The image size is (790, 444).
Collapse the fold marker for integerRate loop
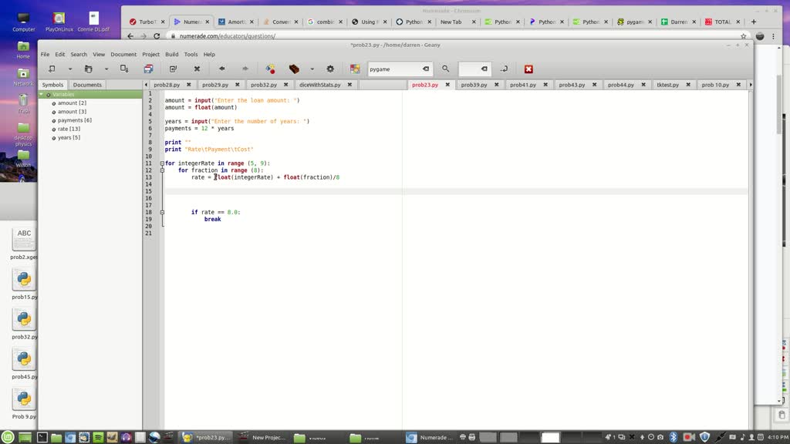pos(162,163)
